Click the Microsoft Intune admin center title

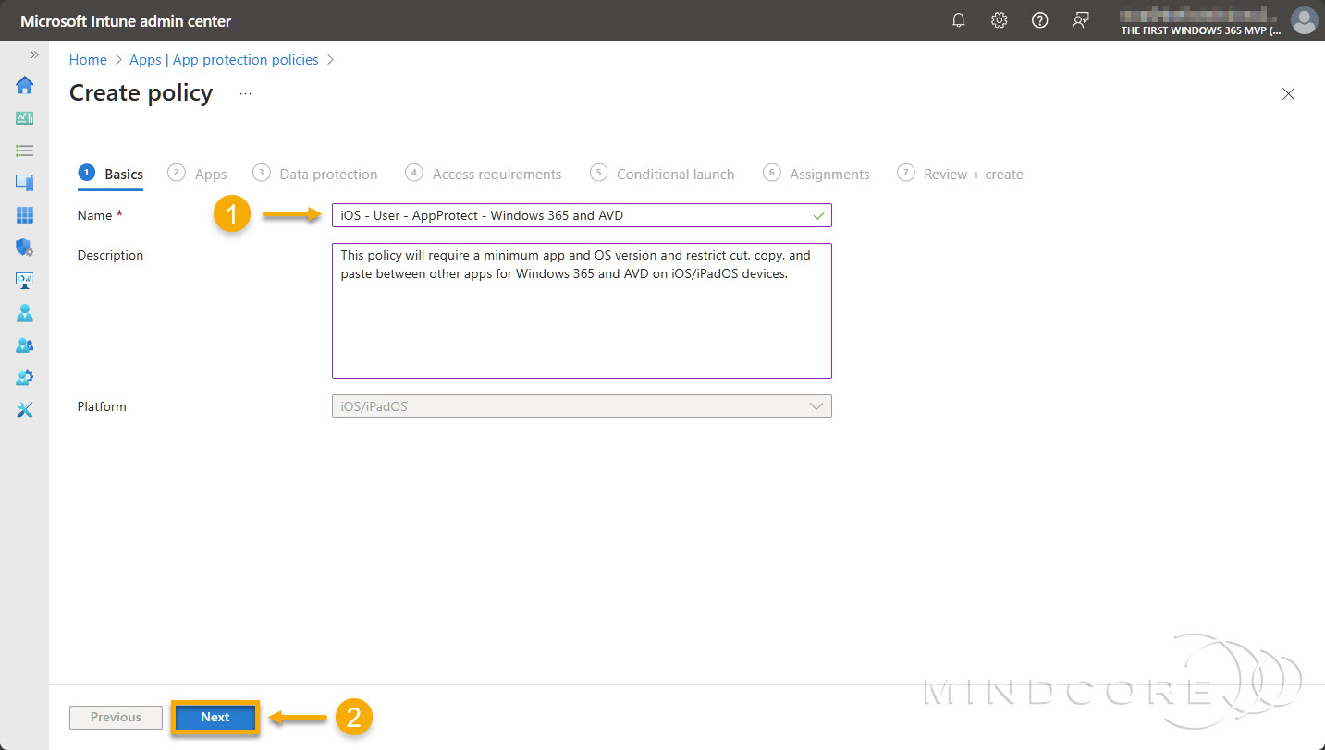tap(126, 20)
